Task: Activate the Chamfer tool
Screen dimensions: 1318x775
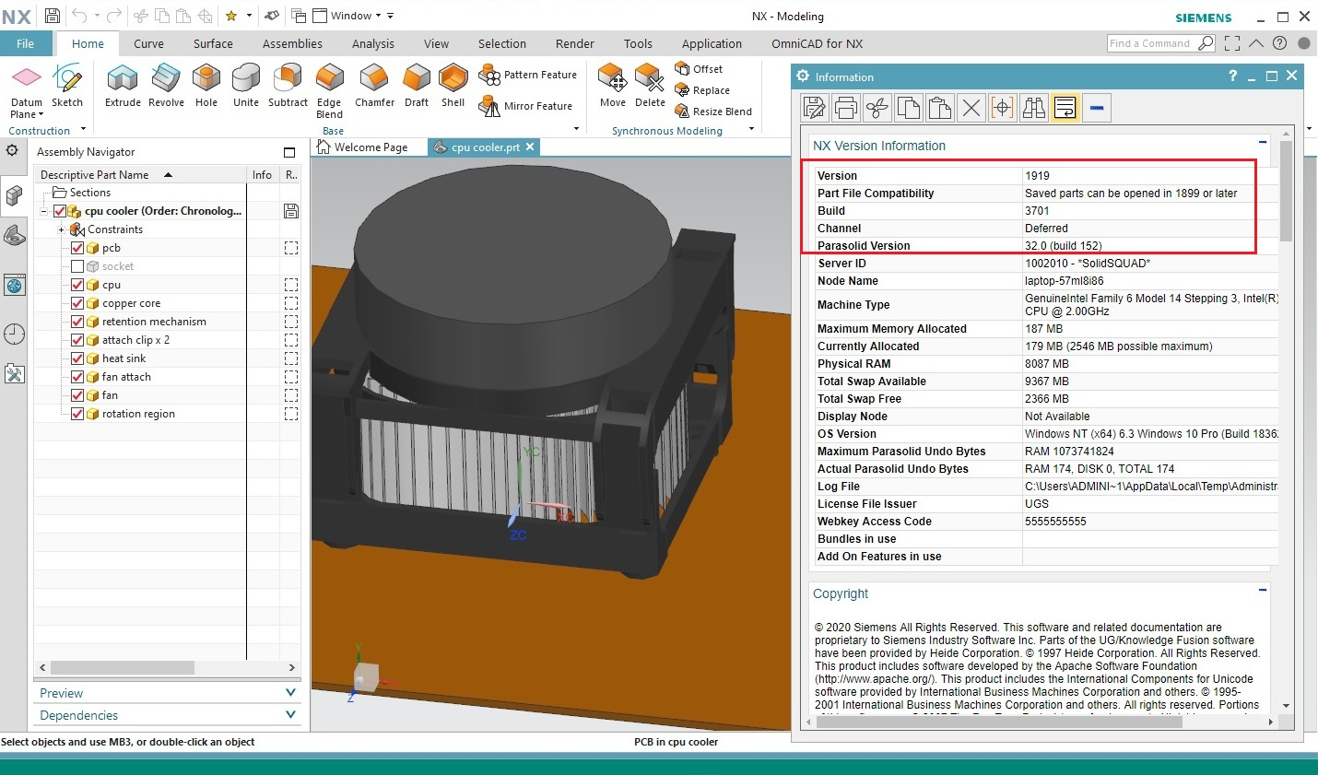Action: 374,86
